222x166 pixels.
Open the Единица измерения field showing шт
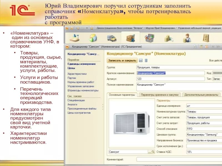pyautogui.click(x=204, y=106)
